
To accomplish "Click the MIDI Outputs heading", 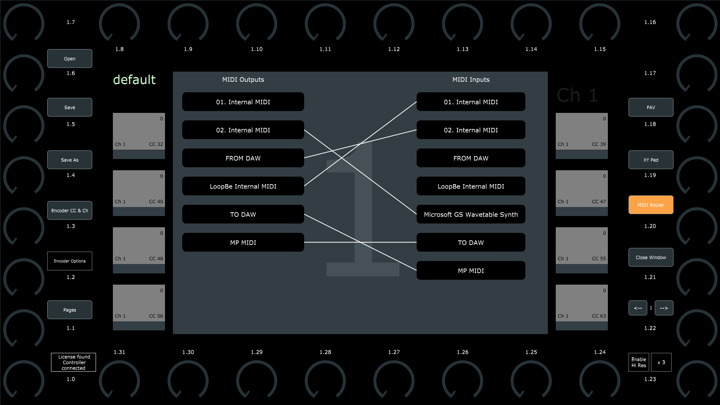I will tap(243, 79).
